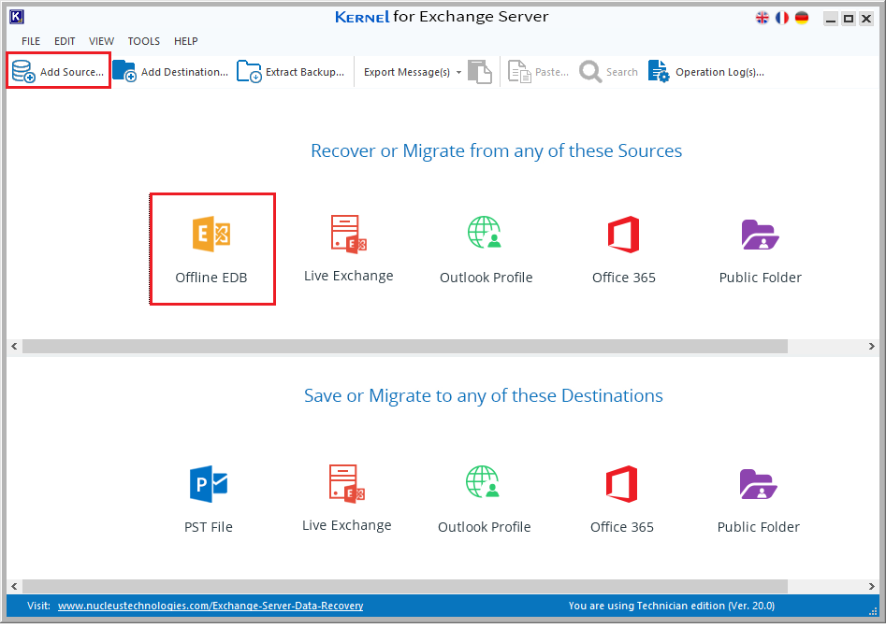
Task: Choose PST File as the destination
Action: [209, 499]
